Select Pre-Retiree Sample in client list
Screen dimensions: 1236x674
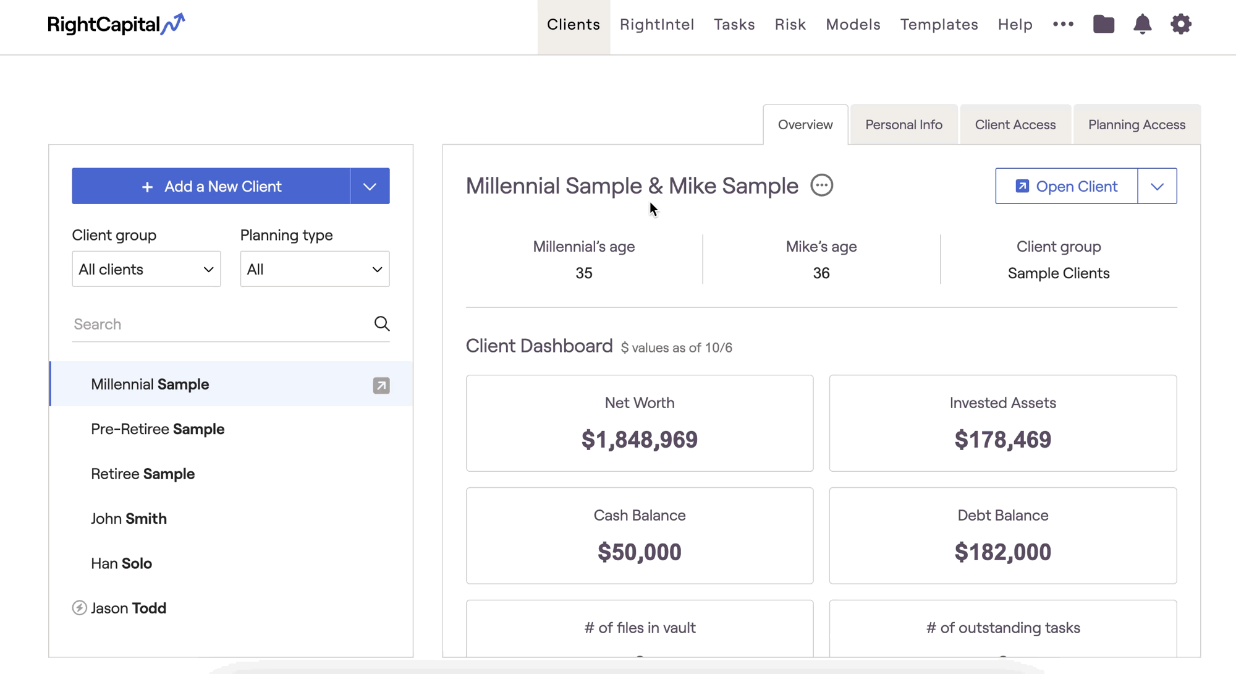click(158, 429)
